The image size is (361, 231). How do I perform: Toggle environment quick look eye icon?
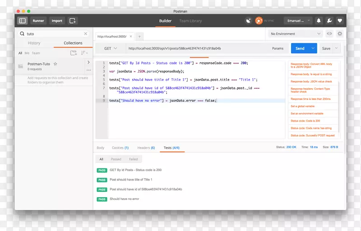tap(329, 34)
